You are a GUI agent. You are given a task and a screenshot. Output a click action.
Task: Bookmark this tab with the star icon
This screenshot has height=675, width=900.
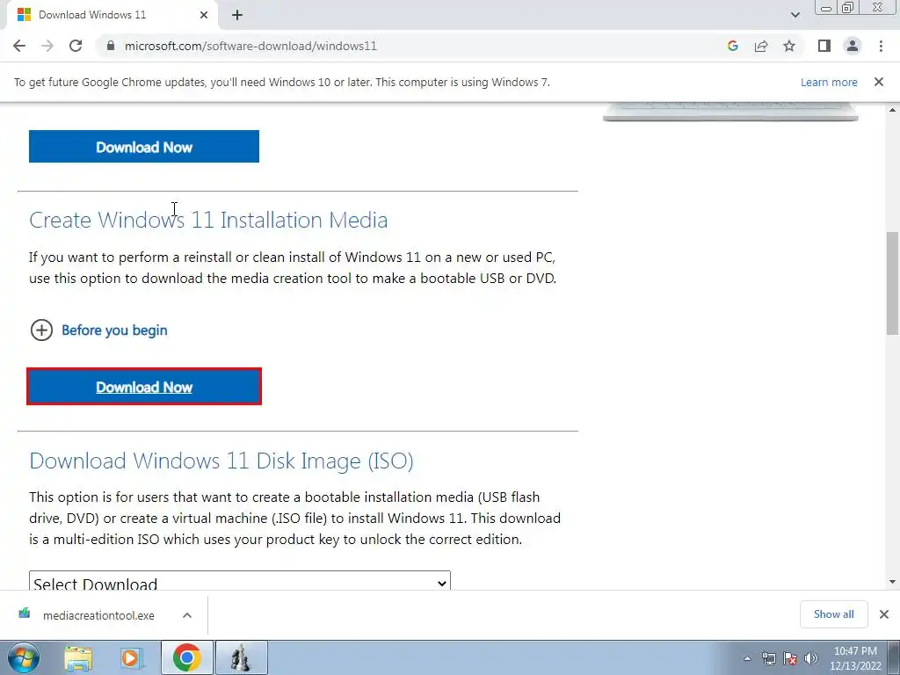point(789,46)
